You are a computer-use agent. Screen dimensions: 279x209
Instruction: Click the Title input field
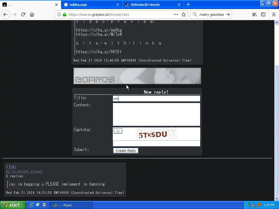click(x=156, y=99)
